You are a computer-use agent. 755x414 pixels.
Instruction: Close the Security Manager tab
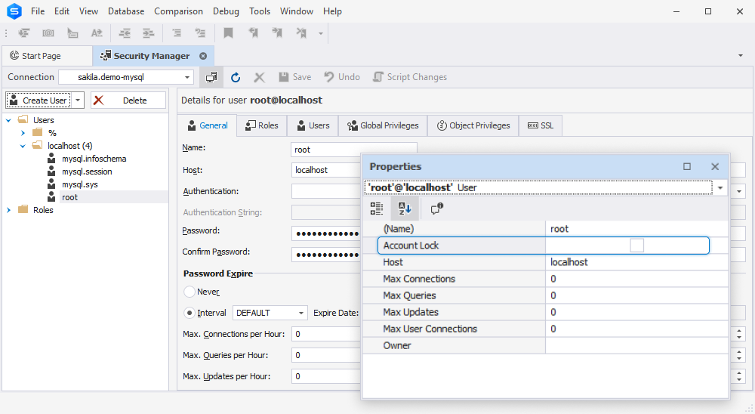(x=203, y=56)
